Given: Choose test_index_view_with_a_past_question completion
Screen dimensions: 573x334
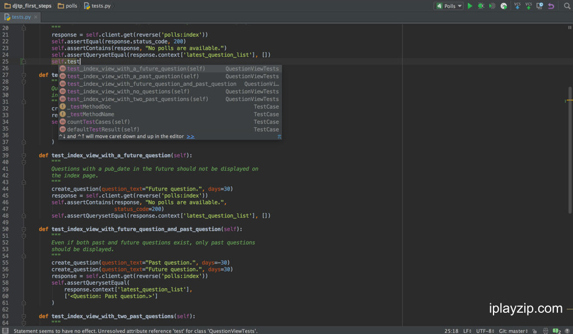Looking at the screenshot, I should [x=170, y=76].
